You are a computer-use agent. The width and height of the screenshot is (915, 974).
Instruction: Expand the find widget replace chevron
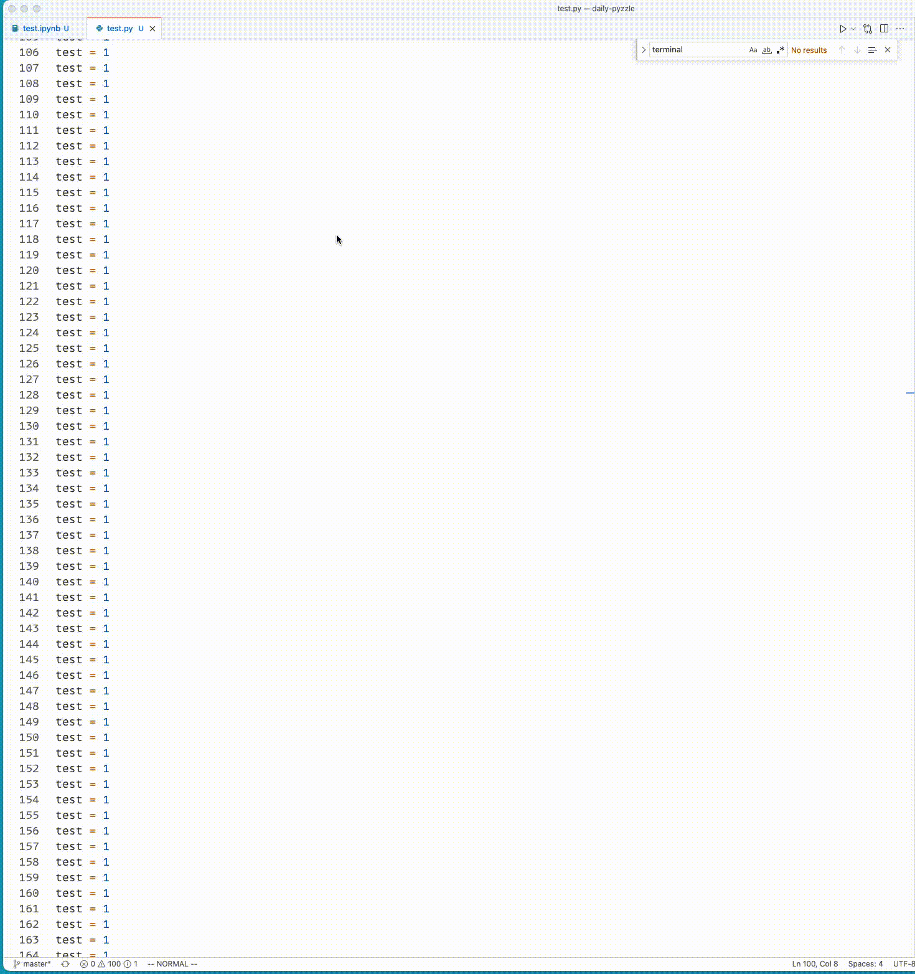643,50
